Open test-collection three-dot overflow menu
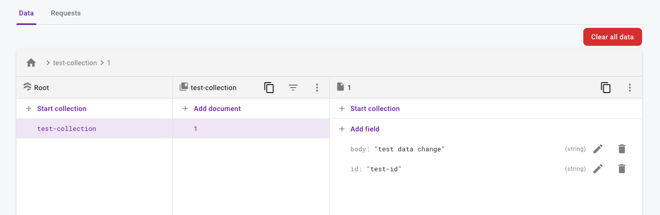The image size is (660, 215). point(317,88)
